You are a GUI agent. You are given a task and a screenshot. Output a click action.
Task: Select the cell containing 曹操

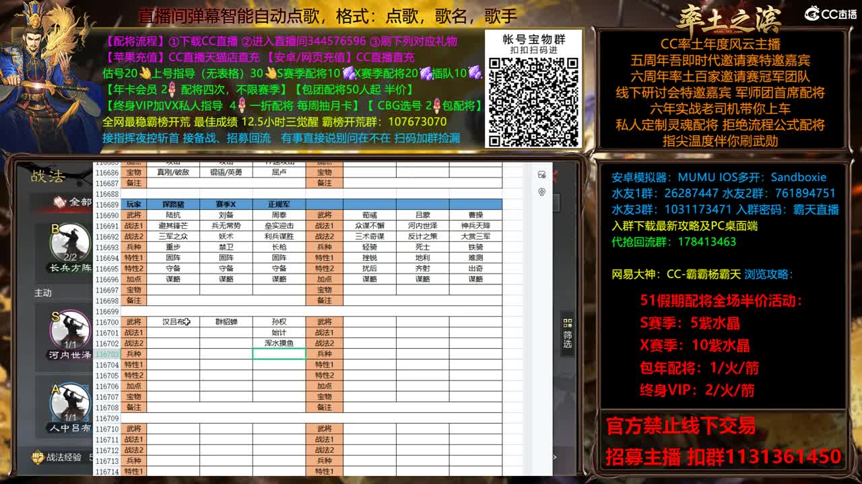[x=475, y=214]
